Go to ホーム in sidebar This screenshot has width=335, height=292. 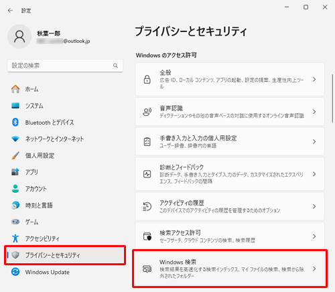click(65, 89)
